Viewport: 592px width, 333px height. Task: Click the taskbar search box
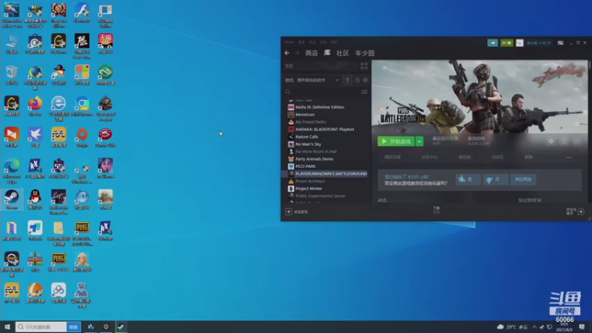(41, 327)
